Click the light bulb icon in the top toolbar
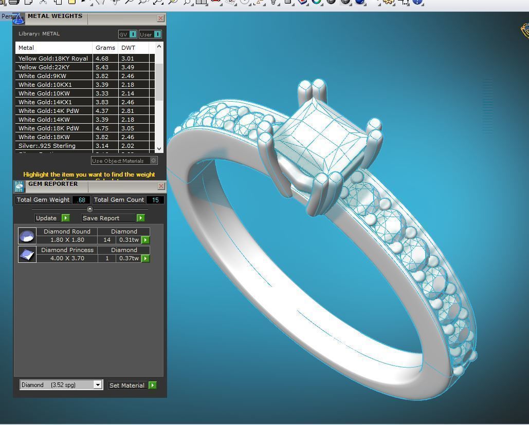Screen dimensions: 529x425 (273, 3)
